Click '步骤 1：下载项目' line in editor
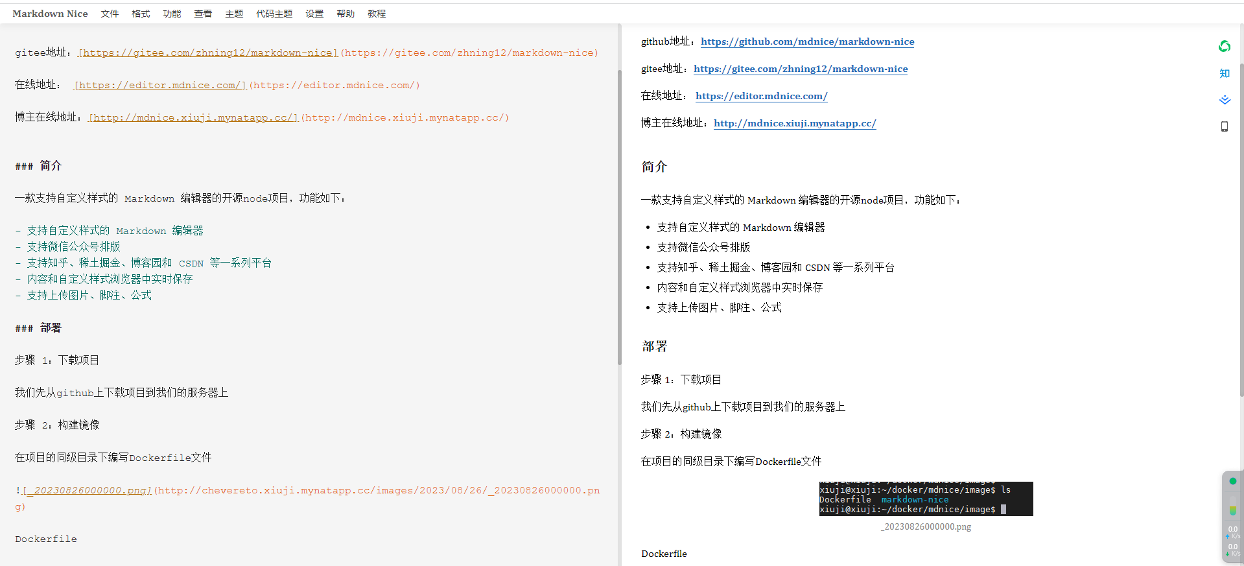Screen dimensions: 1244x566 pos(57,360)
